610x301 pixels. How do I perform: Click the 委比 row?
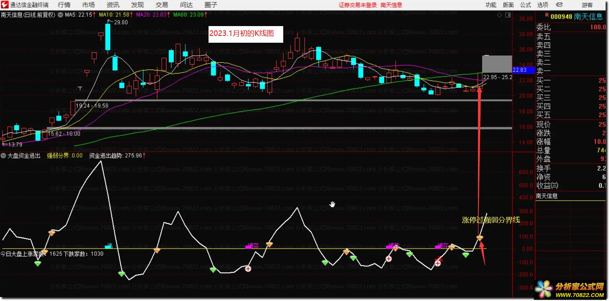570,27
